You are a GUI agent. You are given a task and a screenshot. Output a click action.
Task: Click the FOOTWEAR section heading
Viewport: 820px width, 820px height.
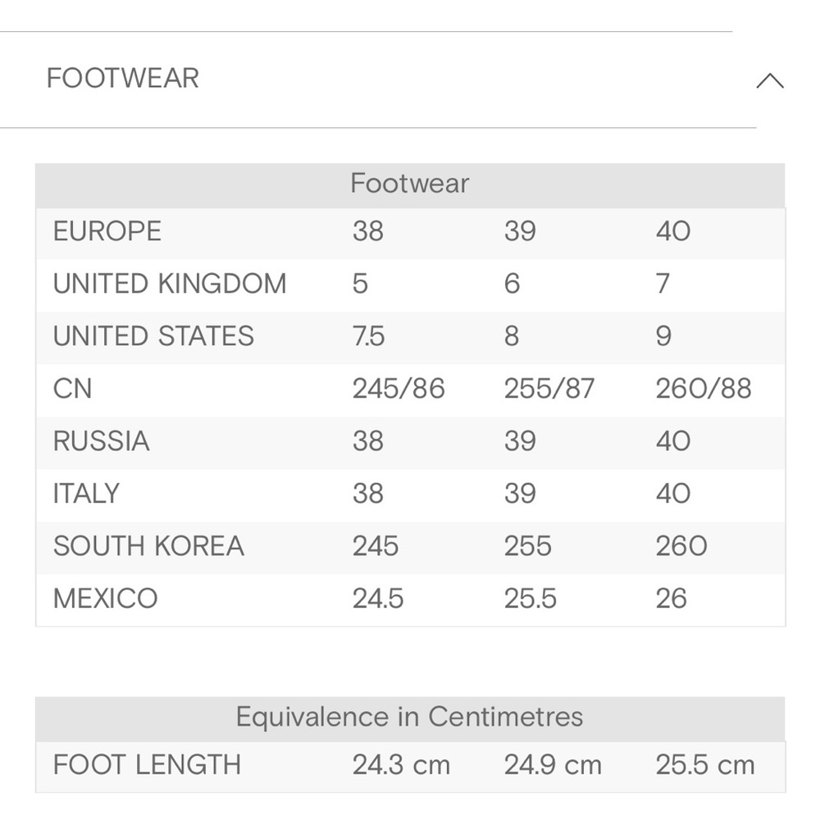tap(123, 79)
